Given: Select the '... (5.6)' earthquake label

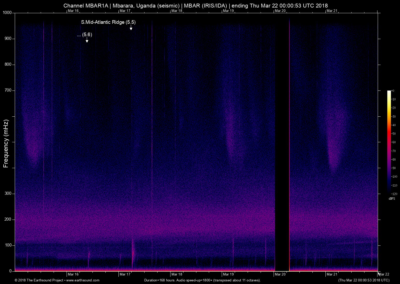Looking at the screenshot, I should click(84, 35).
